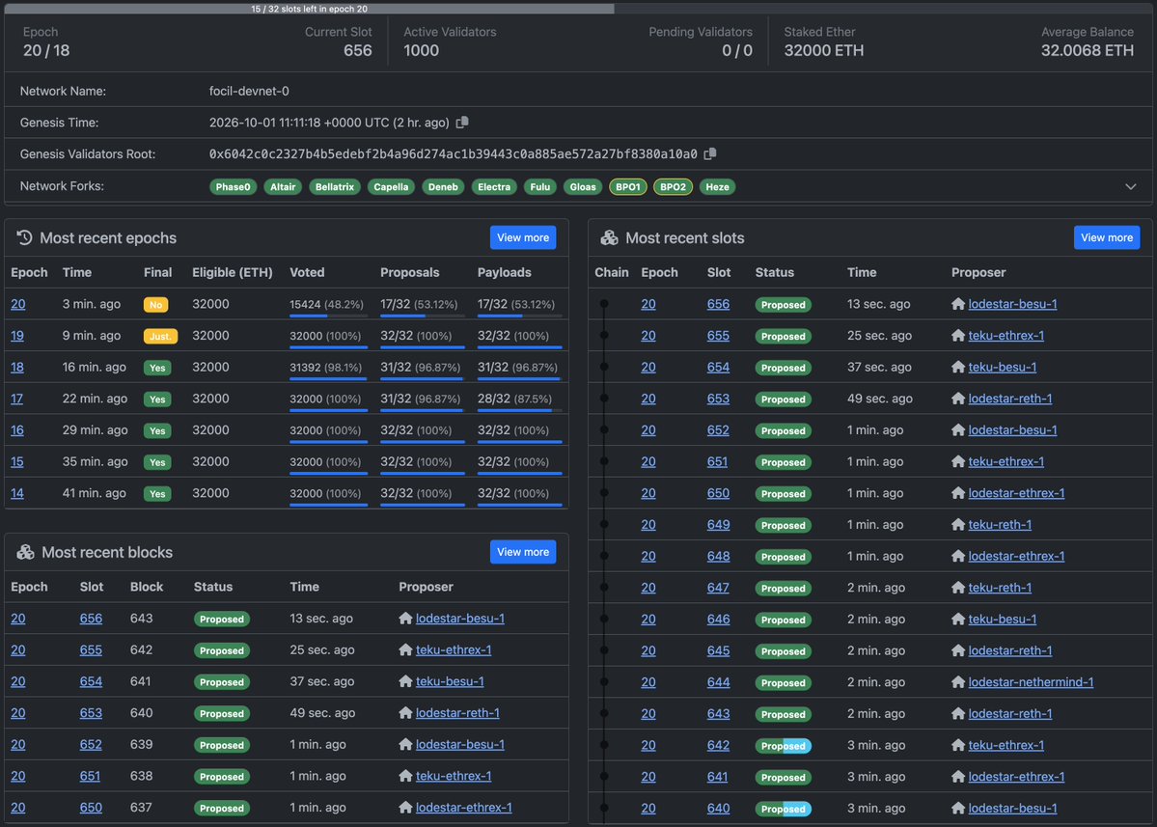Click the house icon for block 642 proposer

pos(405,650)
